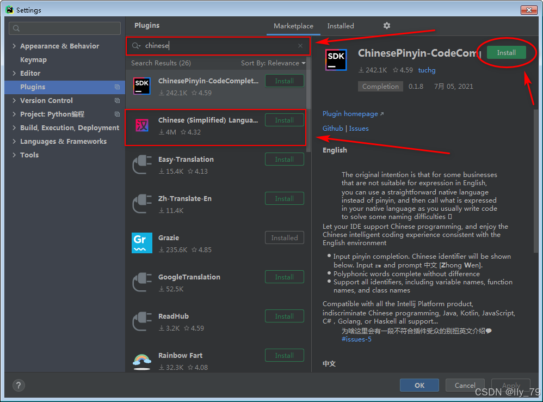
Task: Switch to the Marketplace tab
Action: tap(293, 26)
